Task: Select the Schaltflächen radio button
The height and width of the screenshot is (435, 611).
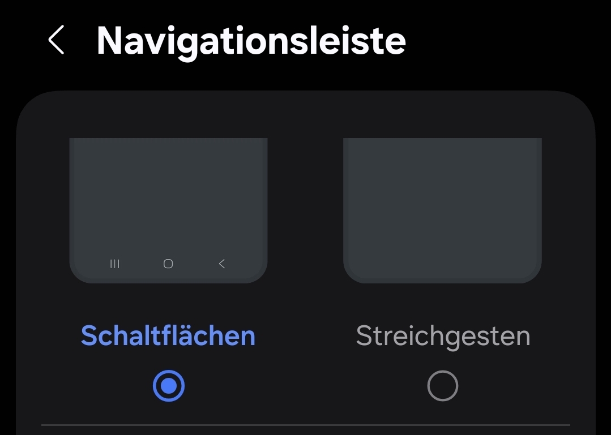Action: click(x=169, y=386)
